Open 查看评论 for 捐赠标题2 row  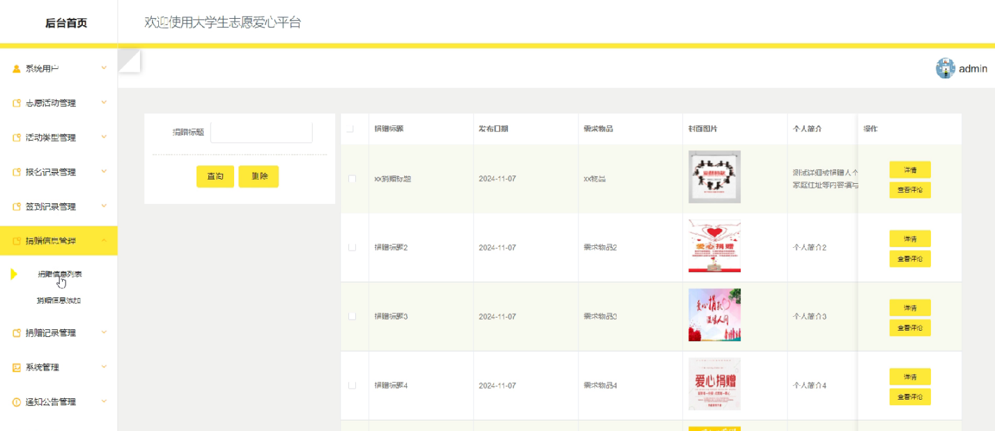[x=910, y=259]
